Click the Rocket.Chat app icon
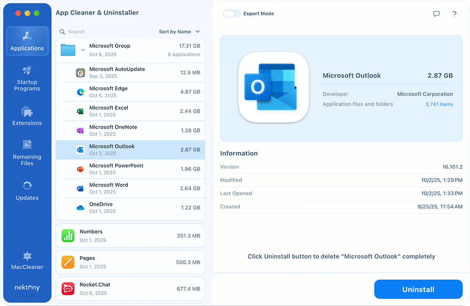This screenshot has width=470, height=306. point(68,288)
